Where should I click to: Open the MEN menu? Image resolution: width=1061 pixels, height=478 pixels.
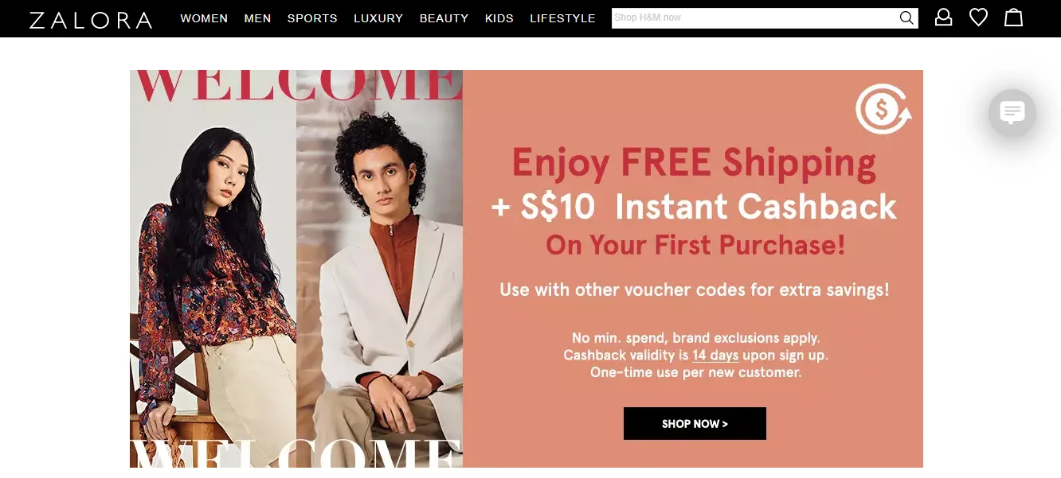point(257,18)
